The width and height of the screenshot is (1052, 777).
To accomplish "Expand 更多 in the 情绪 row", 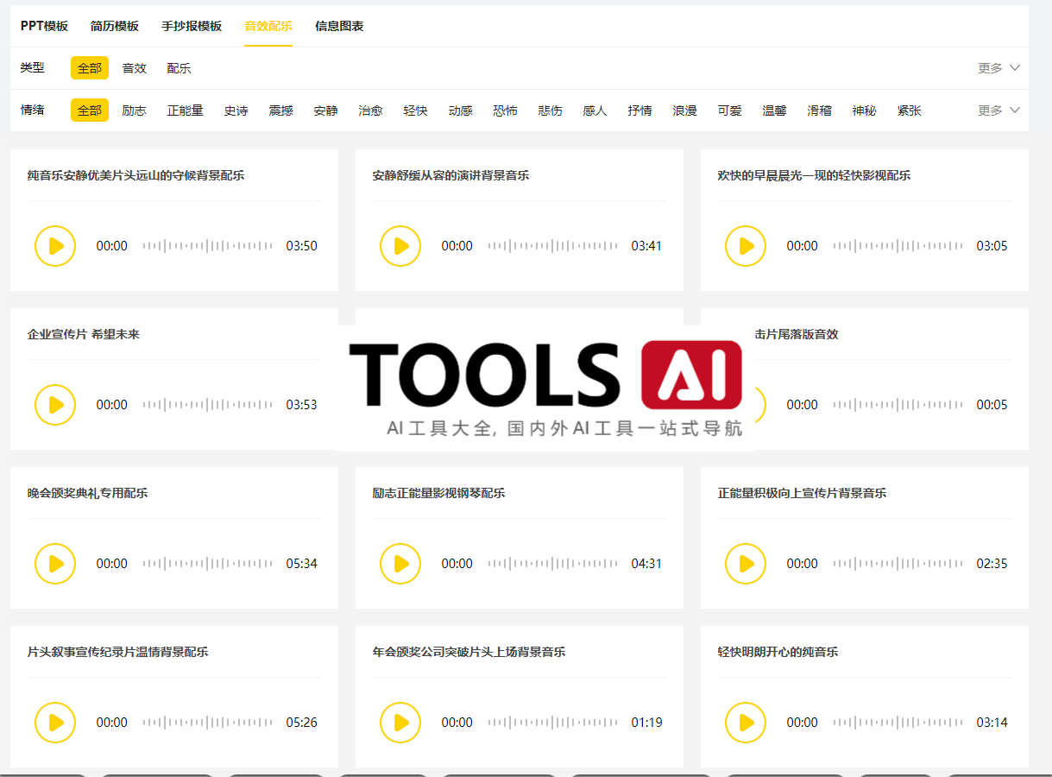I will (x=998, y=111).
